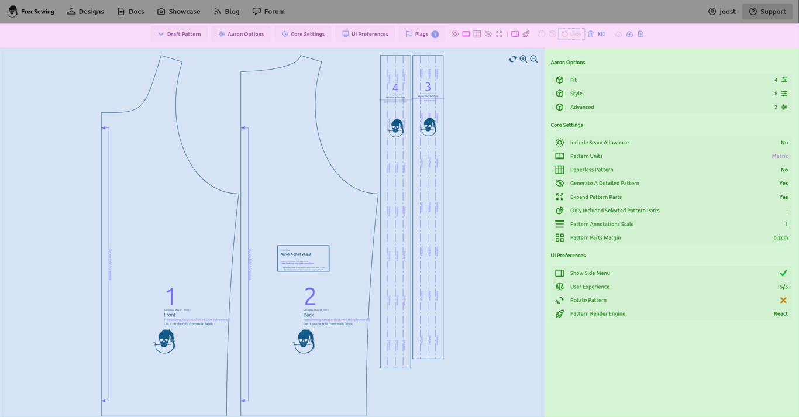Click the React render engine value
This screenshot has width=799, height=417.
point(781,313)
